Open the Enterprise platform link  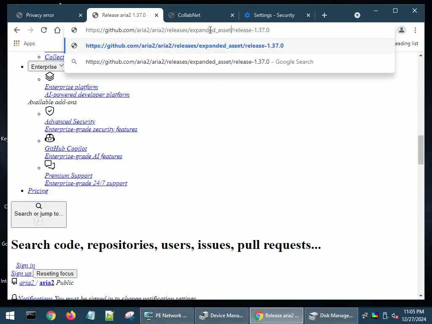(71, 87)
